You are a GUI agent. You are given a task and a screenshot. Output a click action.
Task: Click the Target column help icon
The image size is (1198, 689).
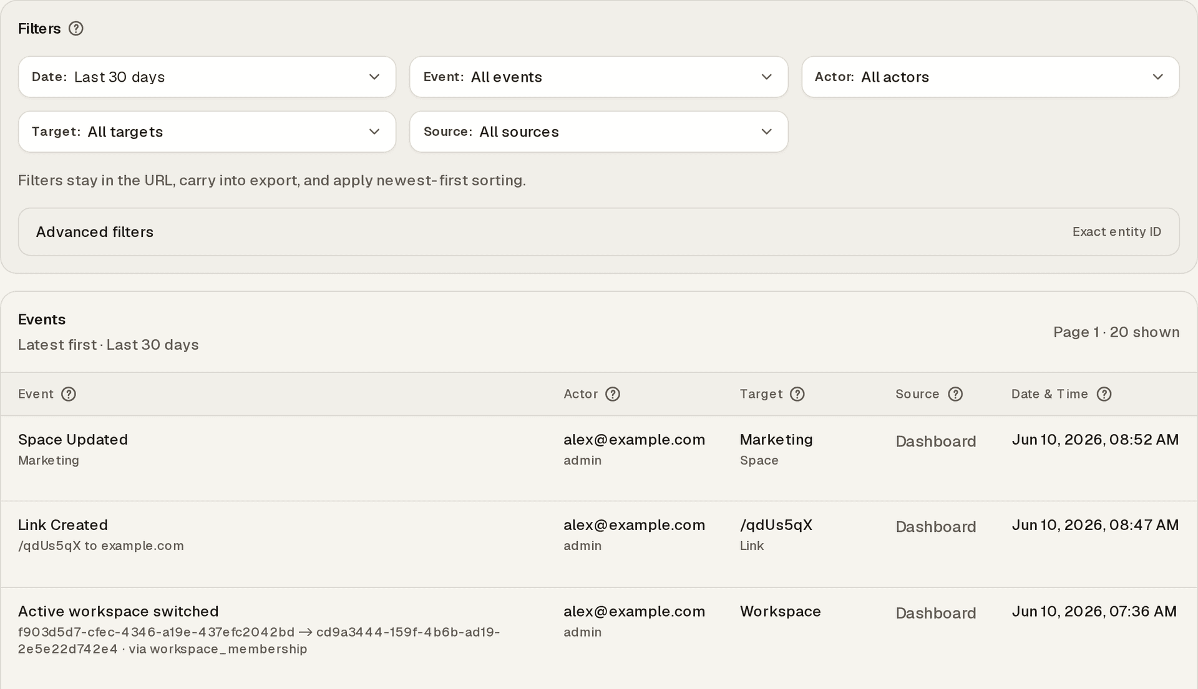point(797,394)
